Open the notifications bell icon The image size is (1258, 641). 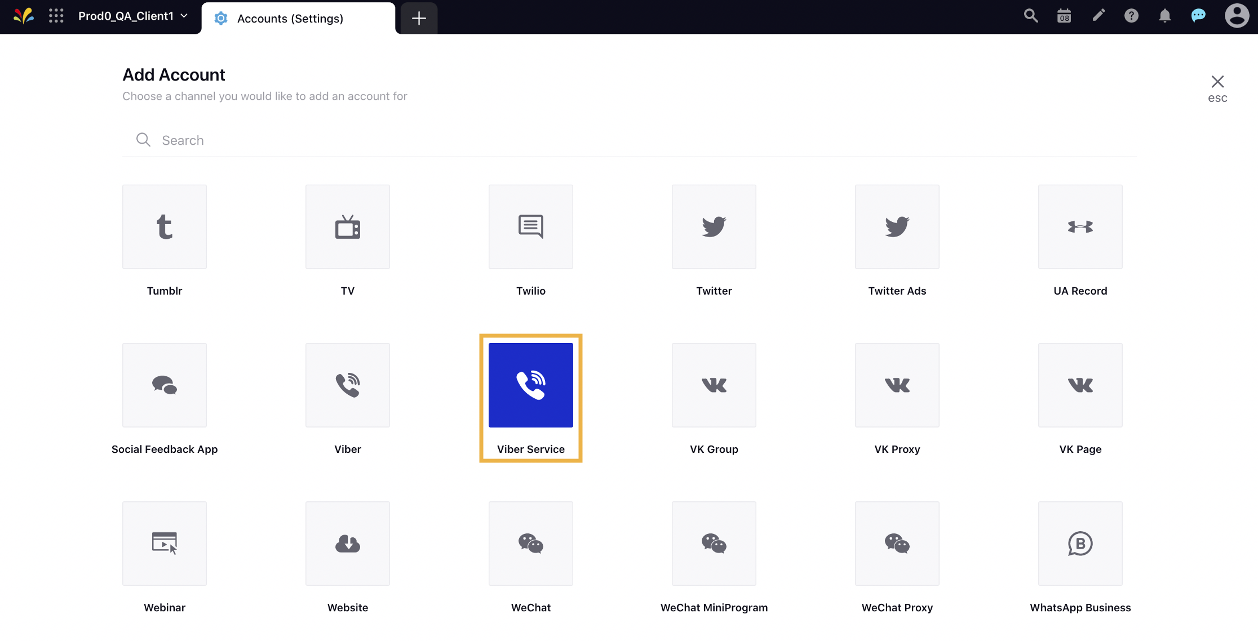tap(1165, 16)
